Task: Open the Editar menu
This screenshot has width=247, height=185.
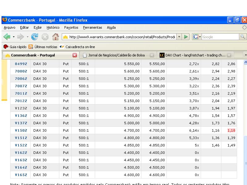Action: (x=24, y=27)
